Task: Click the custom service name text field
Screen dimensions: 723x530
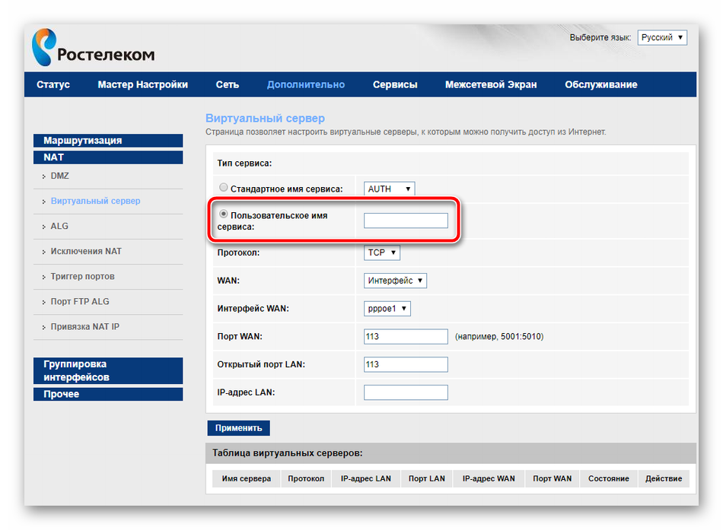Action: [406, 221]
